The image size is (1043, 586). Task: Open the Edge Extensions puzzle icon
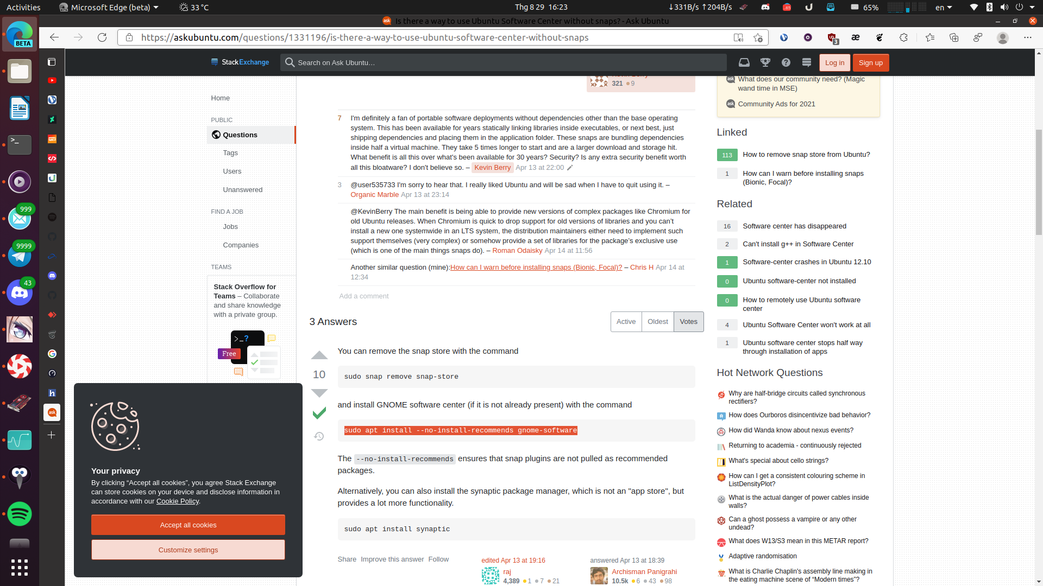903,37
